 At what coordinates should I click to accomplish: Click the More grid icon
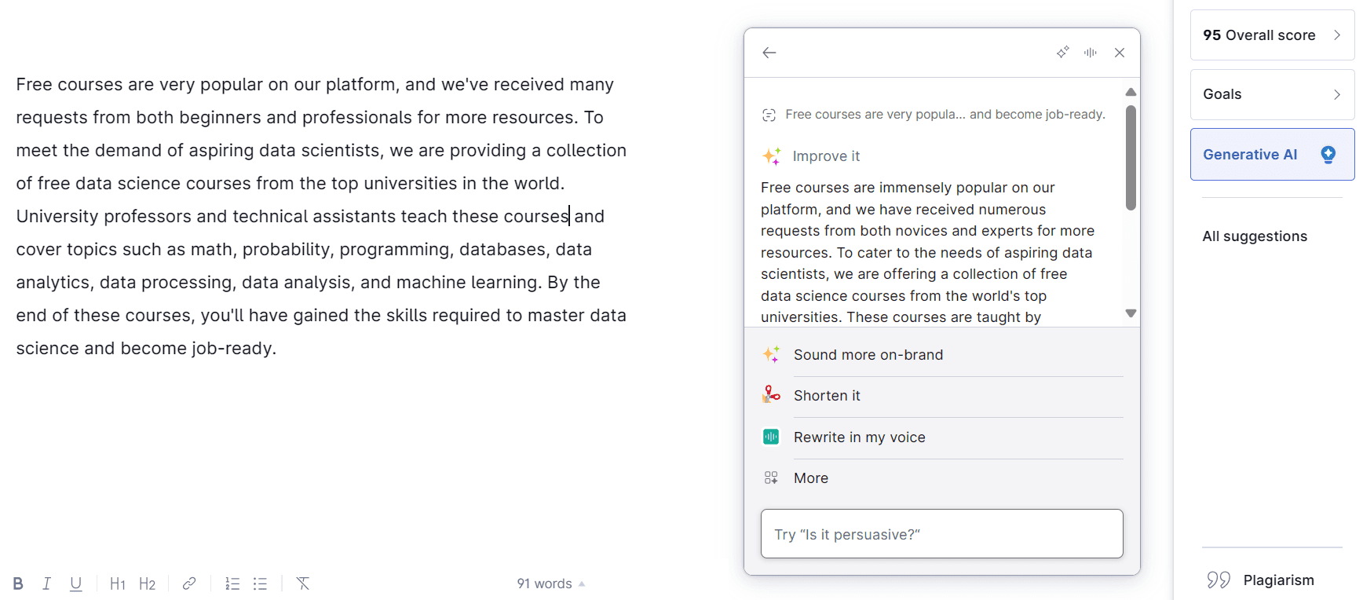click(771, 477)
